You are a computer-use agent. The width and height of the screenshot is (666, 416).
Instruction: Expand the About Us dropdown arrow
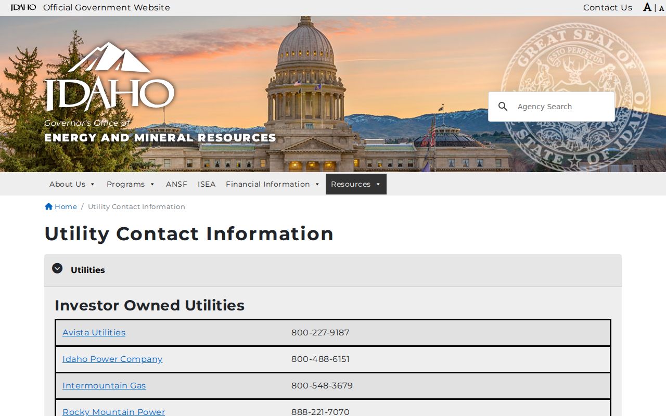click(93, 185)
